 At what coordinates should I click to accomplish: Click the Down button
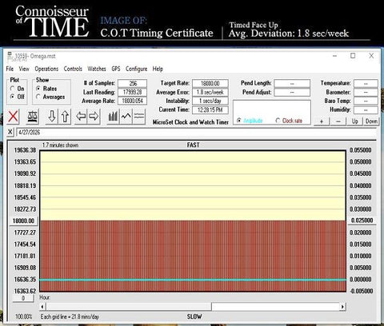pos(371,121)
